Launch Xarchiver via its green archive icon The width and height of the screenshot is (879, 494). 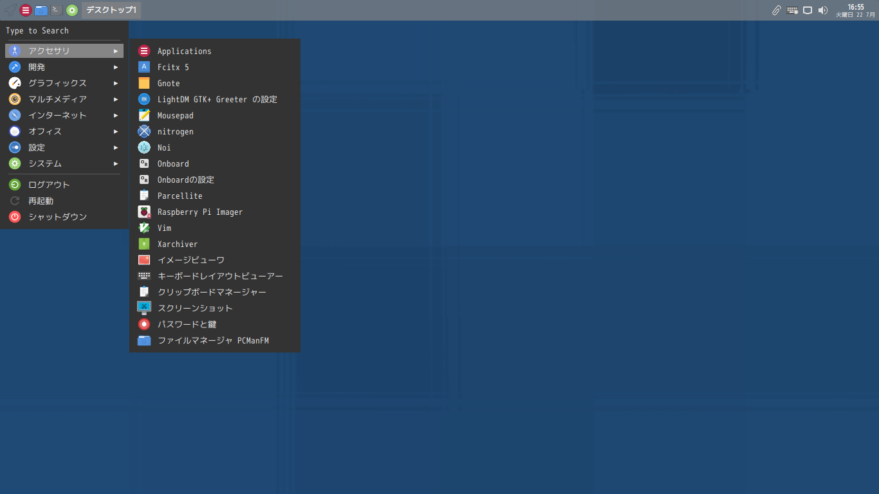(x=144, y=244)
